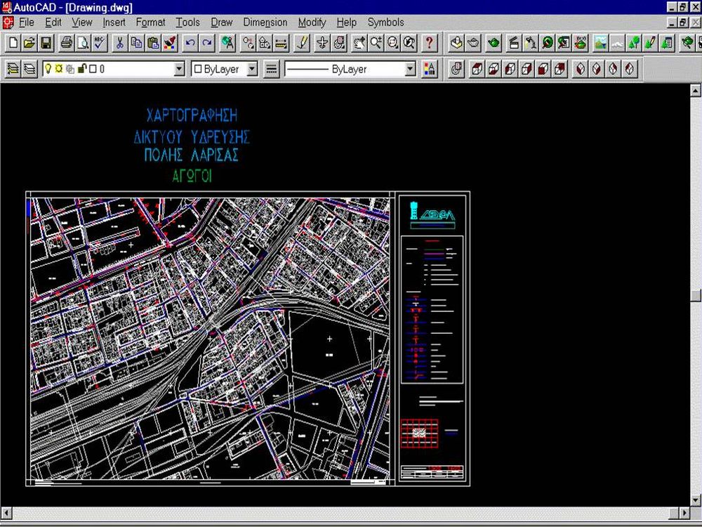Open the Dimension menu
This screenshot has height=527, width=702.
pyautogui.click(x=265, y=22)
